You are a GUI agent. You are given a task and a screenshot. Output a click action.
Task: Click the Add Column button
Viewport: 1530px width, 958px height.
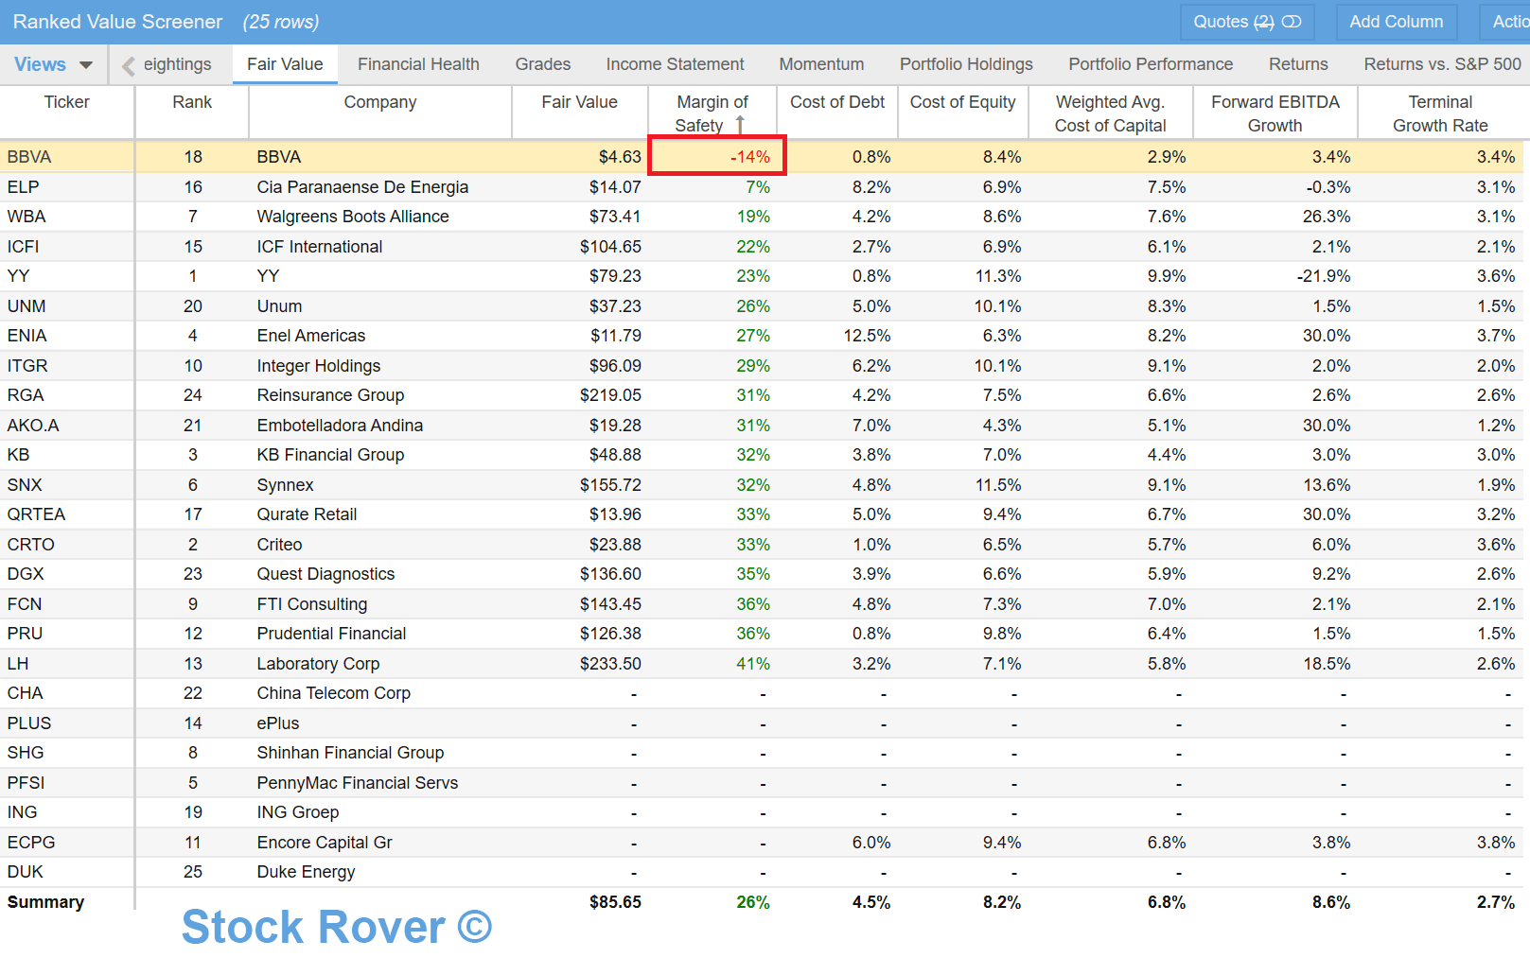point(1396,22)
